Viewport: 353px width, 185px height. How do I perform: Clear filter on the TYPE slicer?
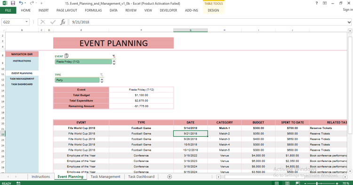[x=102, y=75]
